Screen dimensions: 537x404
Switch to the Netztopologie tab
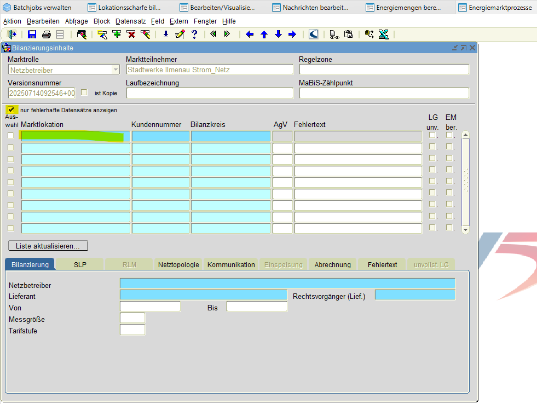click(x=178, y=264)
